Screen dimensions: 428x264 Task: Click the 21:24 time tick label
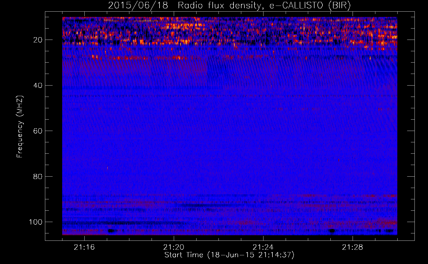coord(263,247)
